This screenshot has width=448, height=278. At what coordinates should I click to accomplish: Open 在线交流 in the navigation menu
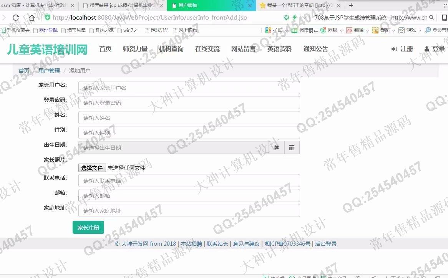[207, 49]
